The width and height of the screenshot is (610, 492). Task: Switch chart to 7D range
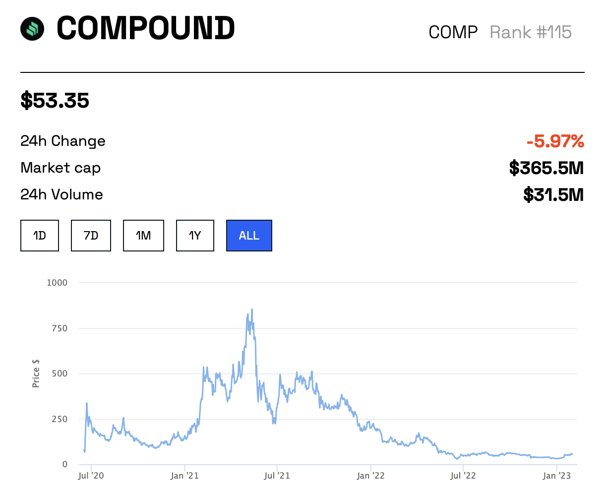coord(91,236)
